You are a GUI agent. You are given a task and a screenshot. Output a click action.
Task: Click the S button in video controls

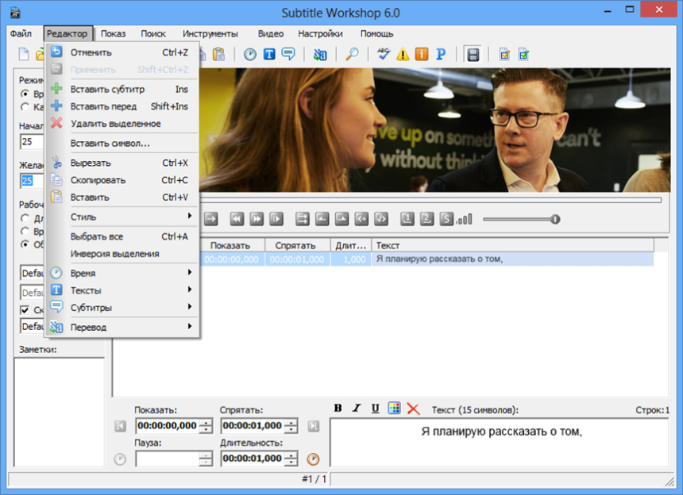[446, 219]
